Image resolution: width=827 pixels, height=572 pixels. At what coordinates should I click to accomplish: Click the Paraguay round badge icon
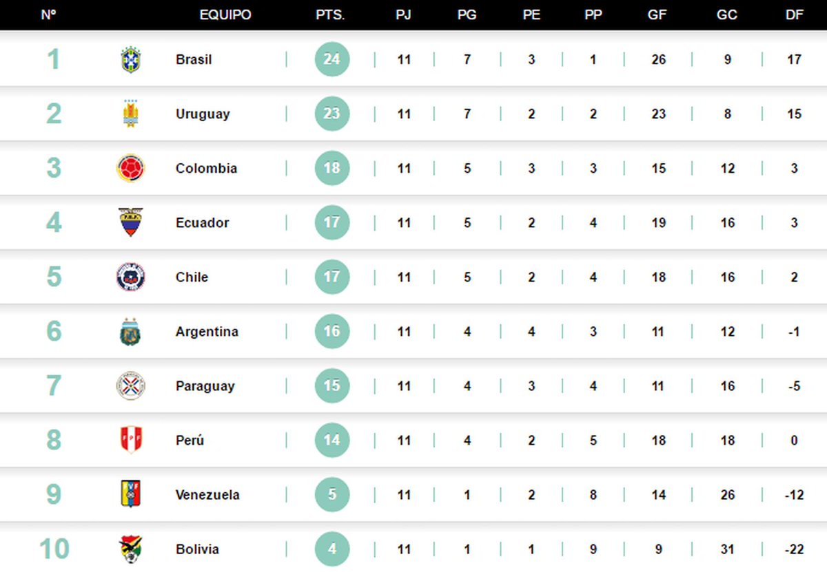point(130,386)
